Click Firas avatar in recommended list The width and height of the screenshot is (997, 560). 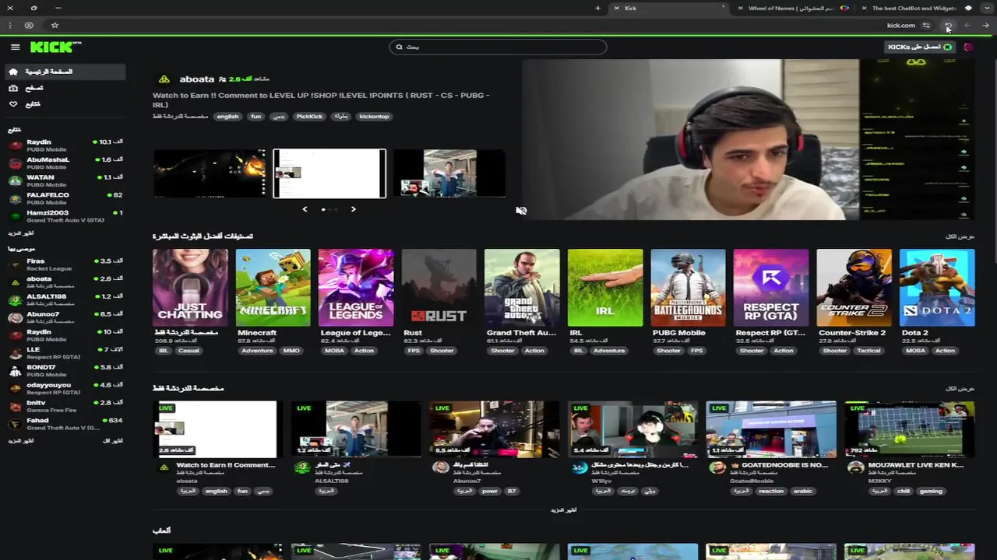point(14,264)
